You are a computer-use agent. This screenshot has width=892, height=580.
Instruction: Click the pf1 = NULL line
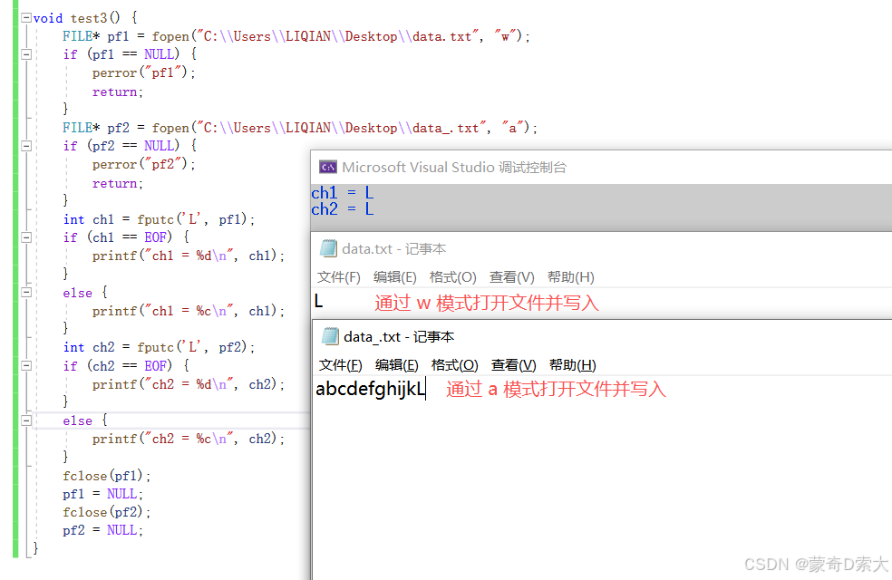103,494
